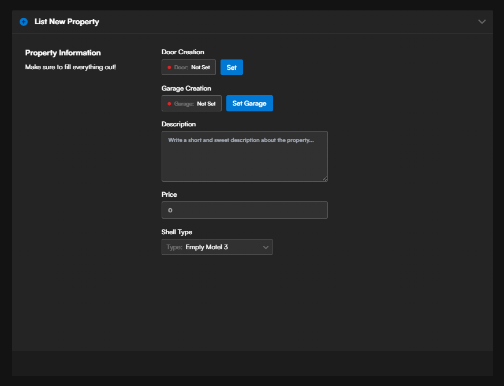Collapse the List New Property panel chevron

pyautogui.click(x=482, y=22)
